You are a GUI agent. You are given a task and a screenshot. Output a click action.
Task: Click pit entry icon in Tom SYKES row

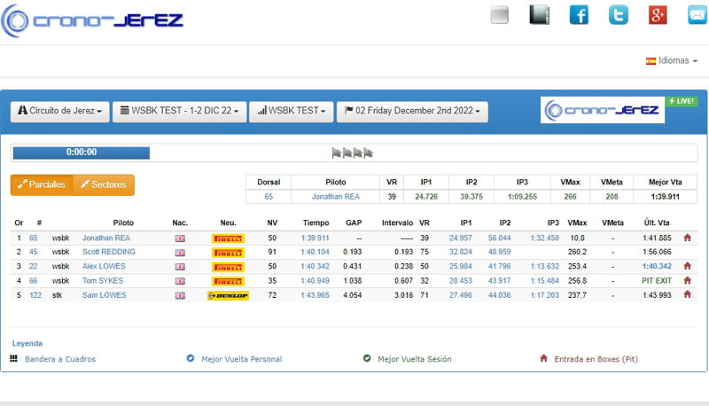(686, 281)
